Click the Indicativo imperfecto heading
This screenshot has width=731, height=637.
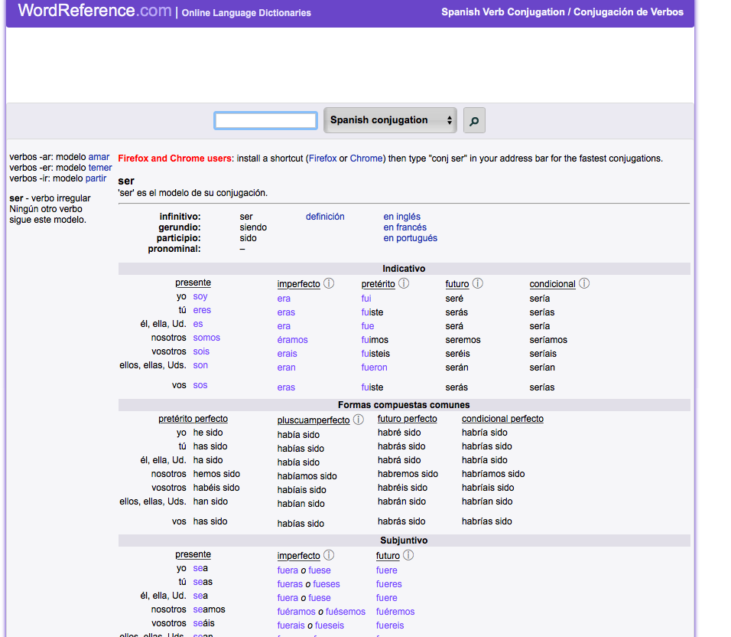[x=299, y=284]
